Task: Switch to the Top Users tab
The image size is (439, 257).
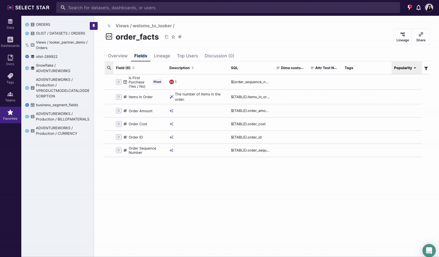Action: 187,56
